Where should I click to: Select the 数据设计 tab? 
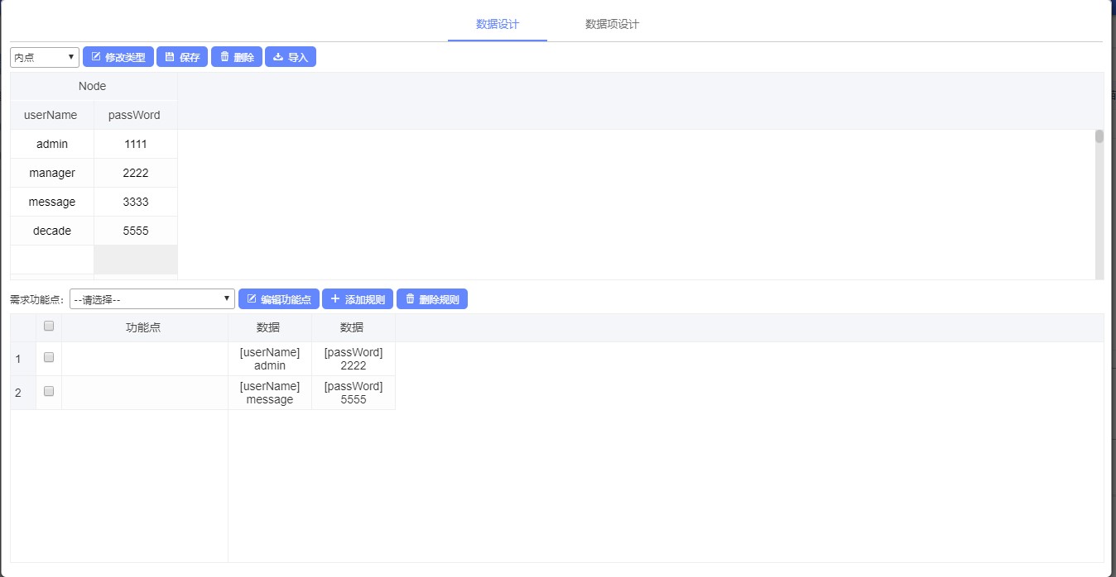pyautogui.click(x=498, y=24)
